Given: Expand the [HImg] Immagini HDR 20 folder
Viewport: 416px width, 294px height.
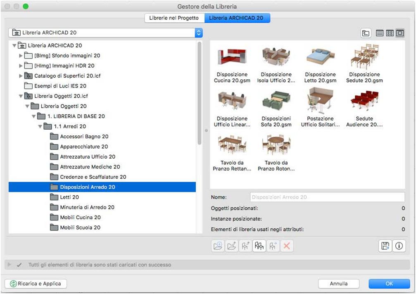Looking at the screenshot, I should click(x=21, y=66).
